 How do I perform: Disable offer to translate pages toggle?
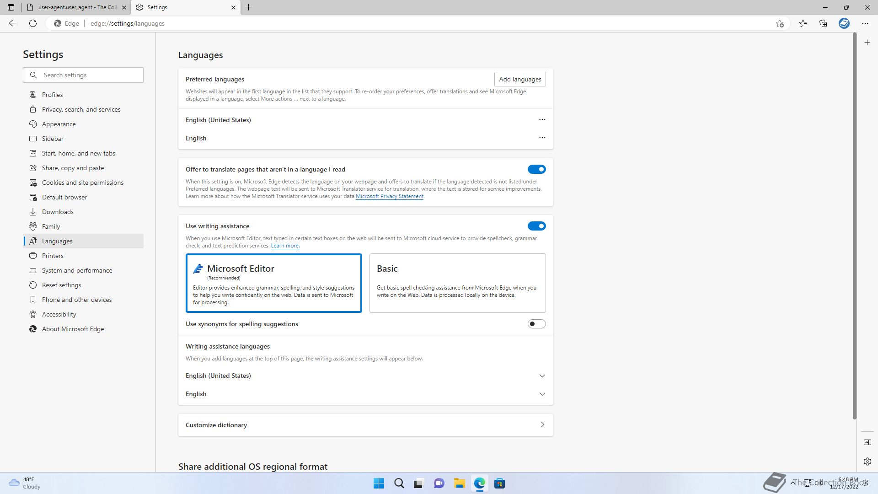pos(536,169)
